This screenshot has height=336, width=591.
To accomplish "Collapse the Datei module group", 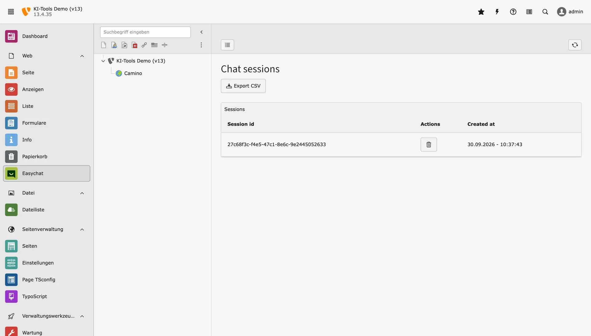I will 46,193.
